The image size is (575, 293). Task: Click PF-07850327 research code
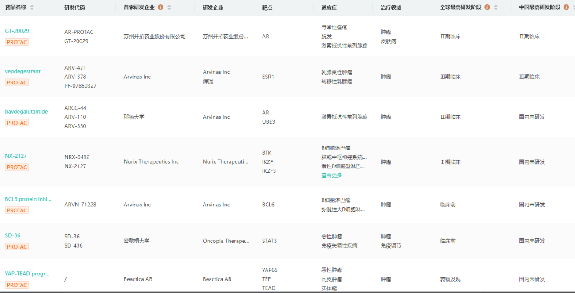[x=81, y=86]
